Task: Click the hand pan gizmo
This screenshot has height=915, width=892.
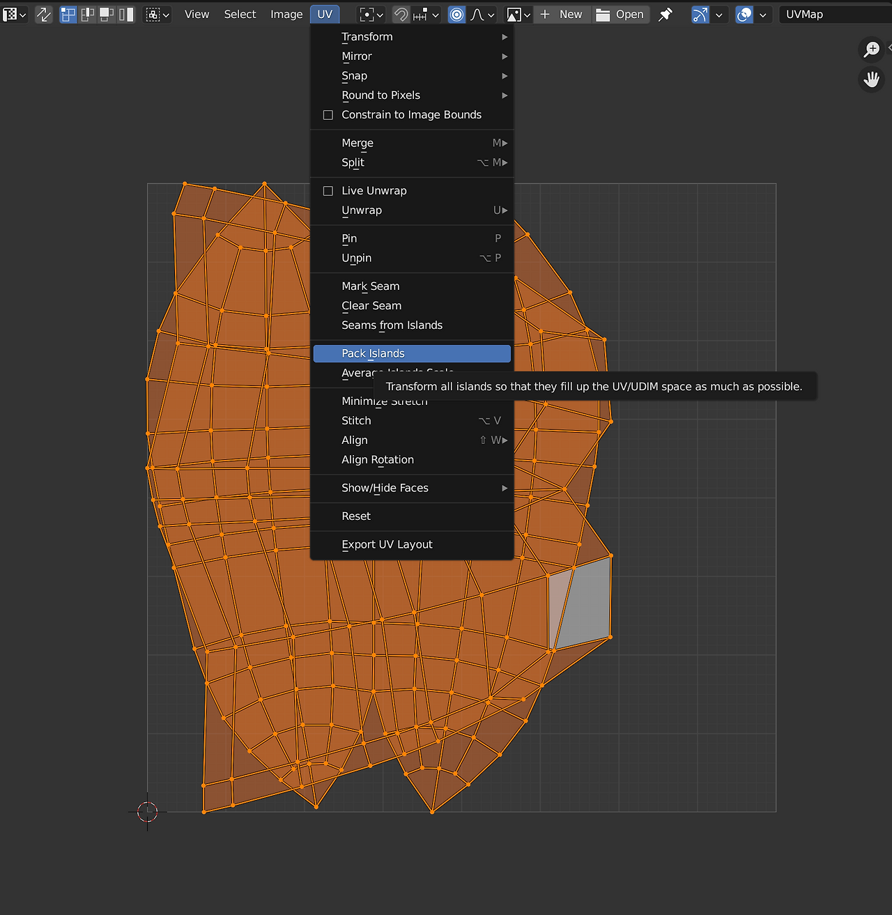Action: coord(871,79)
